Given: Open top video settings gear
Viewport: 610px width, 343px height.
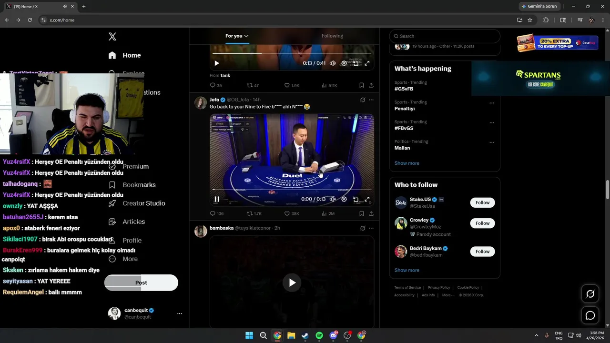Looking at the screenshot, I should coord(344,63).
